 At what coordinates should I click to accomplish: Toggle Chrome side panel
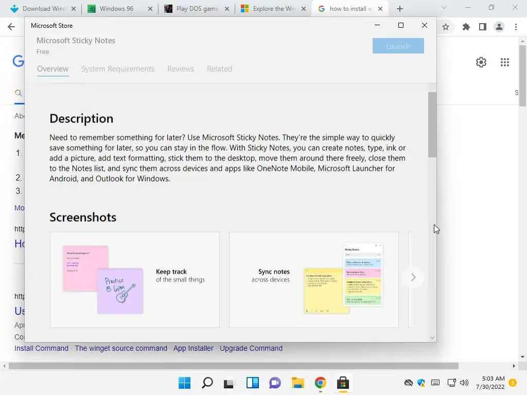click(483, 27)
